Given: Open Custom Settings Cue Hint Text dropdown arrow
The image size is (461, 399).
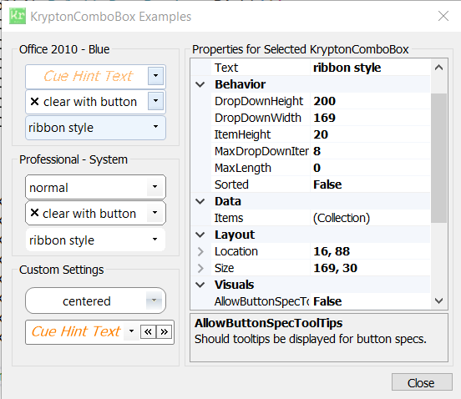Looking at the screenshot, I should 131,331.
